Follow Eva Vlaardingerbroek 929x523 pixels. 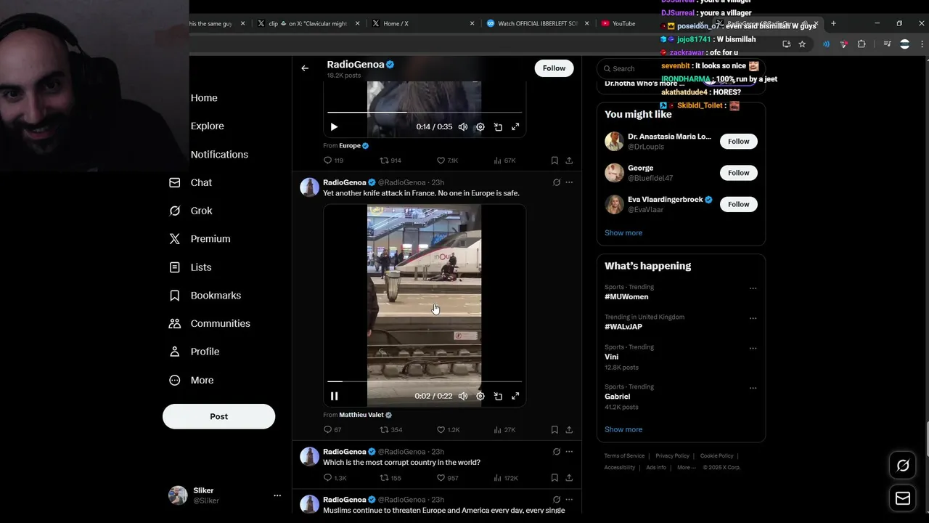(x=739, y=204)
